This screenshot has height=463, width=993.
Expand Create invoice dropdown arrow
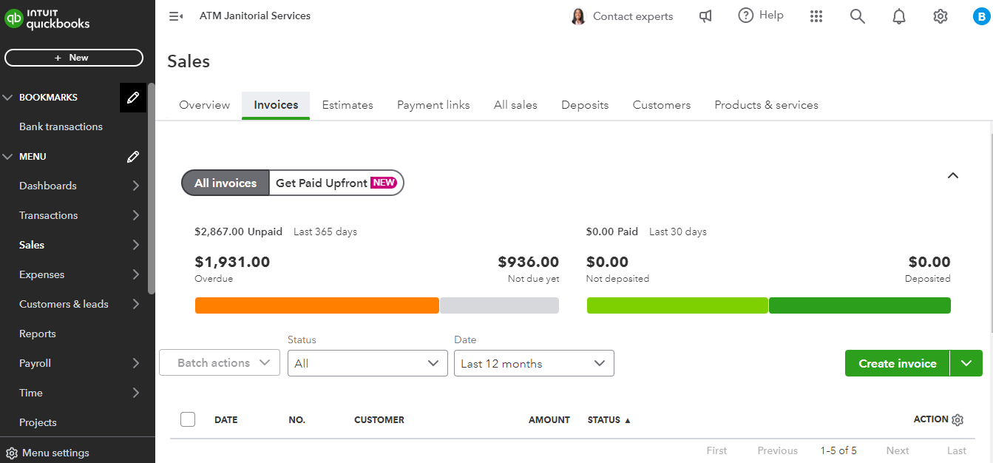tap(966, 363)
